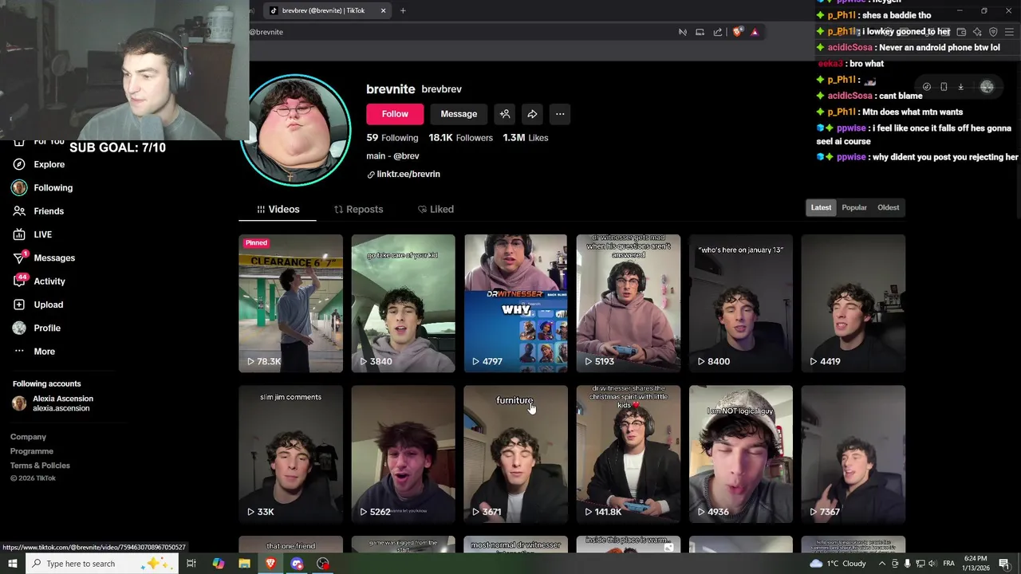This screenshot has height=574, width=1021.
Task: Go to Friends in the sidebar
Action: (x=38, y=211)
